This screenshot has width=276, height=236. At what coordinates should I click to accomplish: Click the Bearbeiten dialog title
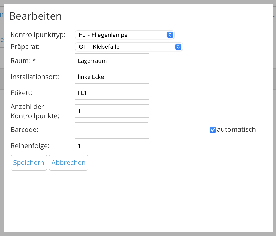35,16
